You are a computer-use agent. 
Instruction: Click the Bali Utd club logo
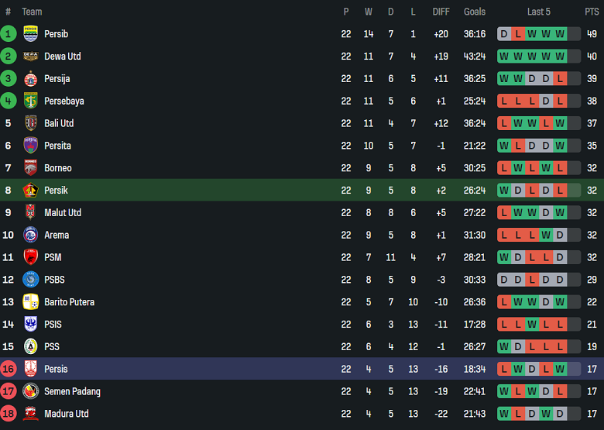pyautogui.click(x=31, y=123)
